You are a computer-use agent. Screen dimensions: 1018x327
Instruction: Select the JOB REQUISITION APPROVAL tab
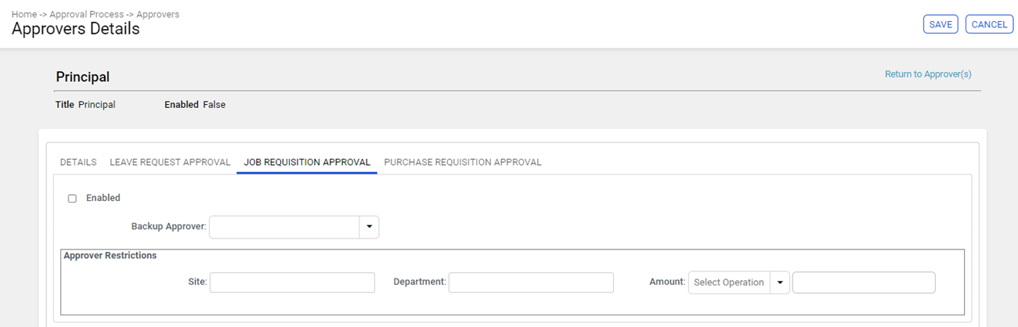[x=307, y=163]
